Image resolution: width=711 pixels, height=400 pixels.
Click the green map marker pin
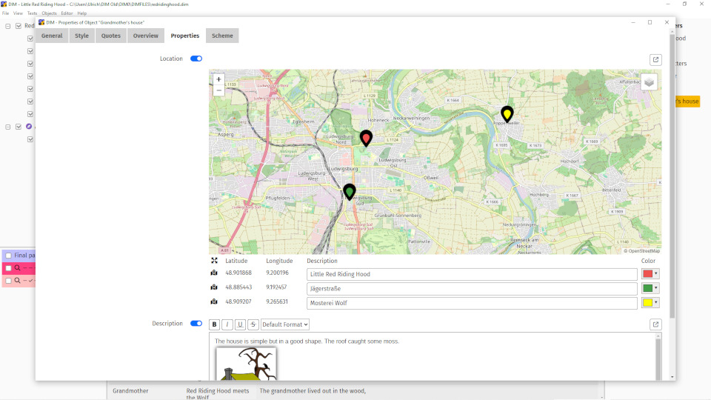click(x=350, y=192)
